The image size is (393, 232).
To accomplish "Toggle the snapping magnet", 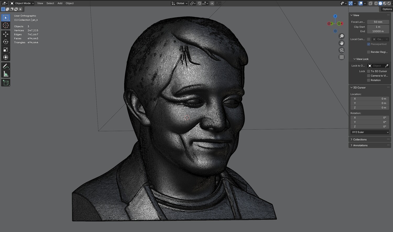I will (x=199, y=3).
